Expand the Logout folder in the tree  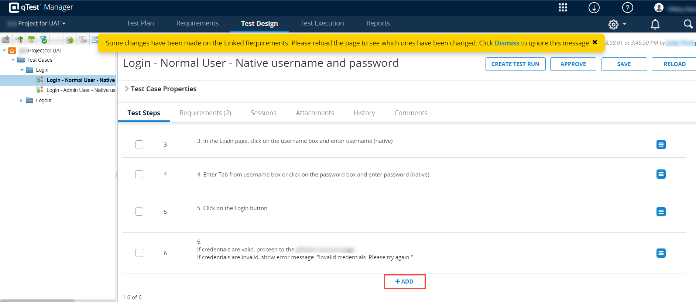[x=21, y=100]
